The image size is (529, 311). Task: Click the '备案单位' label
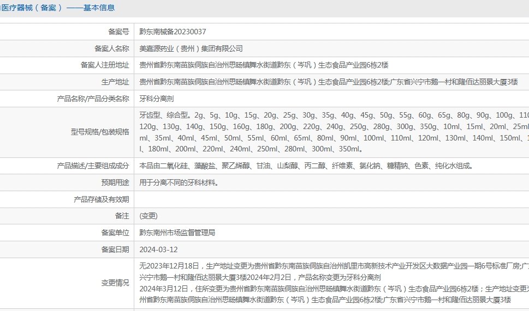coord(115,233)
